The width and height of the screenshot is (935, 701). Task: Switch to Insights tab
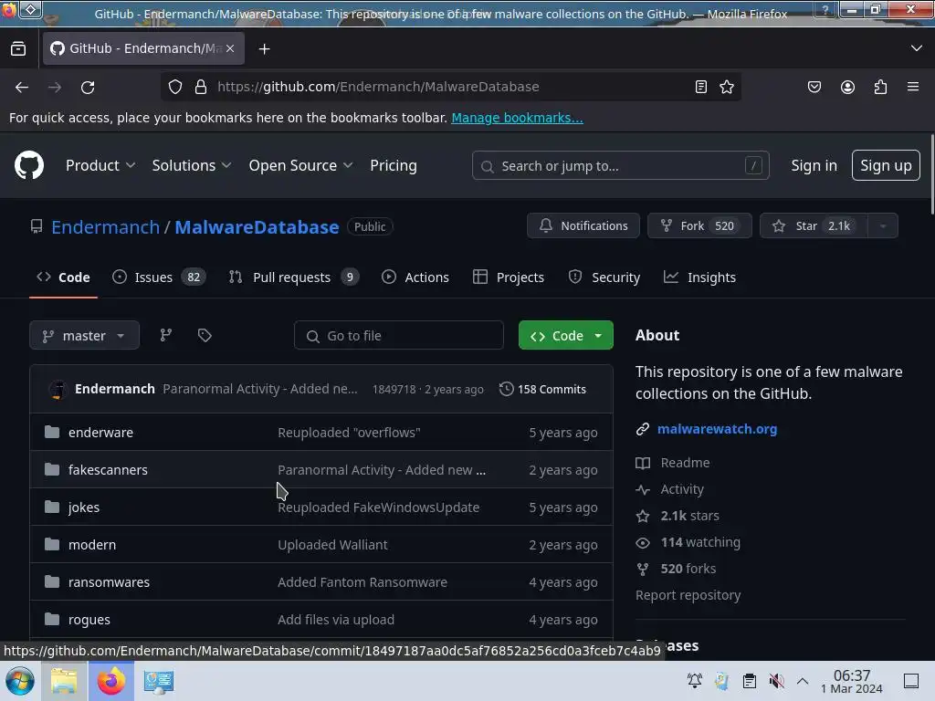pos(699,277)
